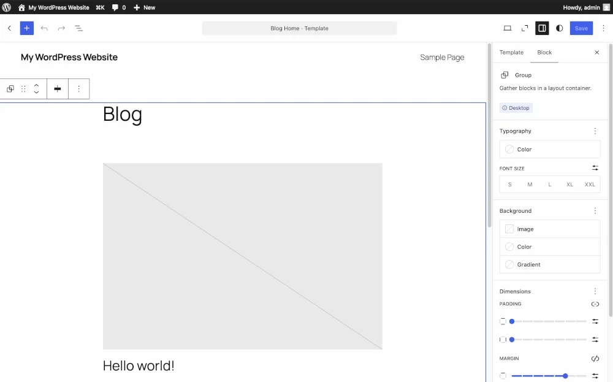Click the sidebar panel vertical scrollbar
The width and height of the screenshot is (613, 382).
tap(611, 180)
